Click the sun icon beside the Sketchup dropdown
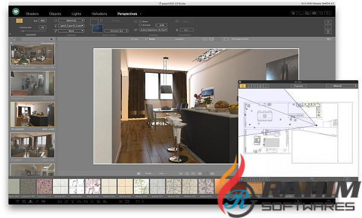Screen dimensions: 362x218 pyautogui.click(x=56, y=20)
